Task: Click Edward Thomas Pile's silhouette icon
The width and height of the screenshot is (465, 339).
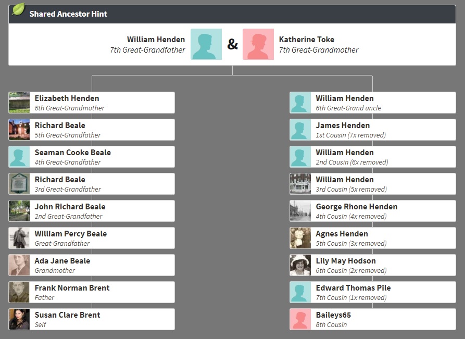Action: coord(300,292)
